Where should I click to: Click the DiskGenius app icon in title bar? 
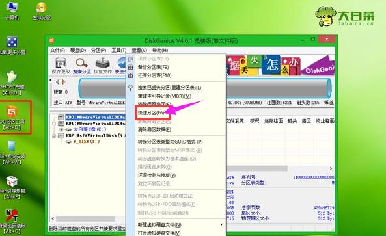[51, 40]
